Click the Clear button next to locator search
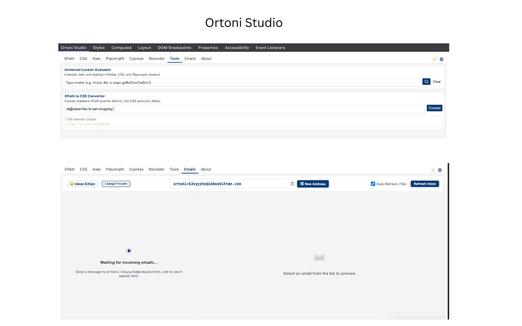The width and height of the screenshot is (522, 326). (x=437, y=82)
